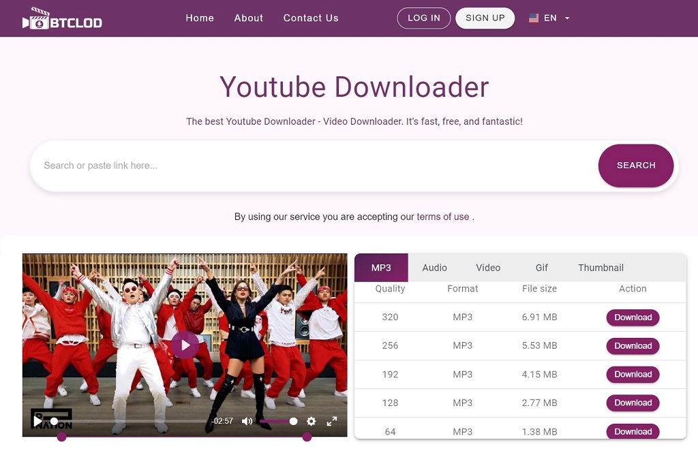Click the right trim handle below video
Screen dimensions: 698x451
[307, 437]
